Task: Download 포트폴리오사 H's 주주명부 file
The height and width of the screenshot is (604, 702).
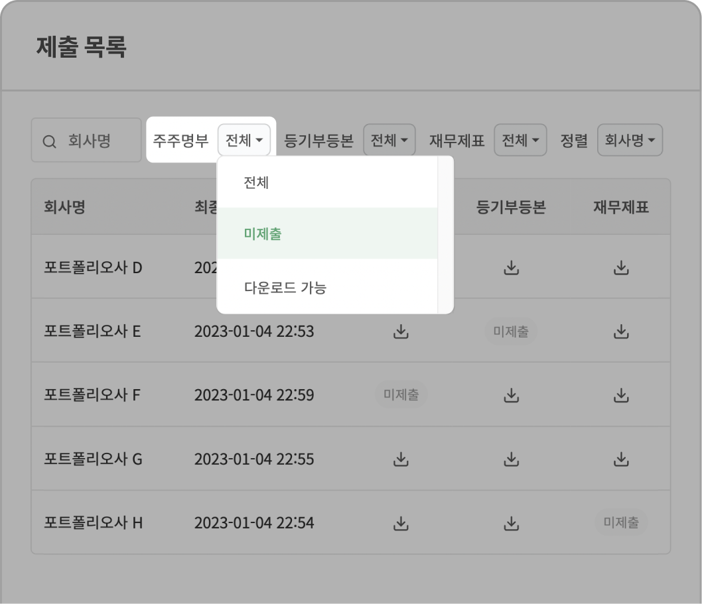Action: [400, 522]
